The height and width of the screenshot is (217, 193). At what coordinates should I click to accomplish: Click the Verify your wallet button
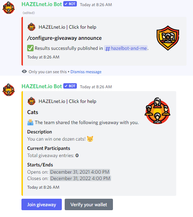click(89, 204)
